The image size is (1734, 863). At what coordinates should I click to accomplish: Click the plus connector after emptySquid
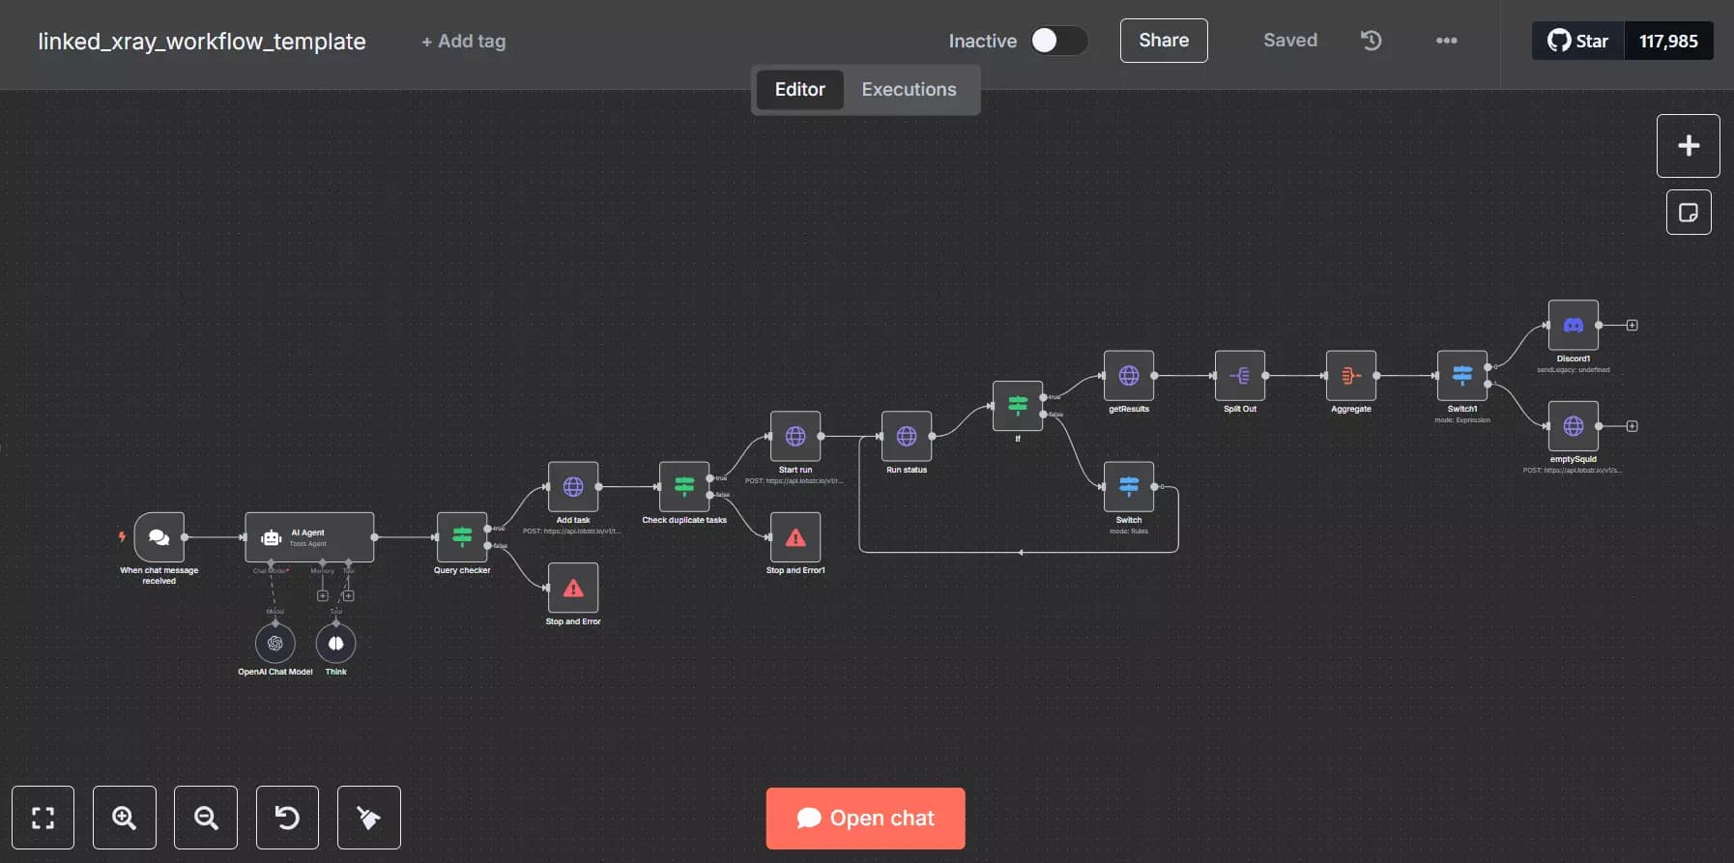pos(1633,426)
